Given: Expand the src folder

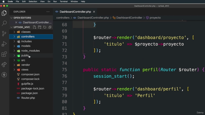Looking at the screenshot, I should tap(14, 60).
